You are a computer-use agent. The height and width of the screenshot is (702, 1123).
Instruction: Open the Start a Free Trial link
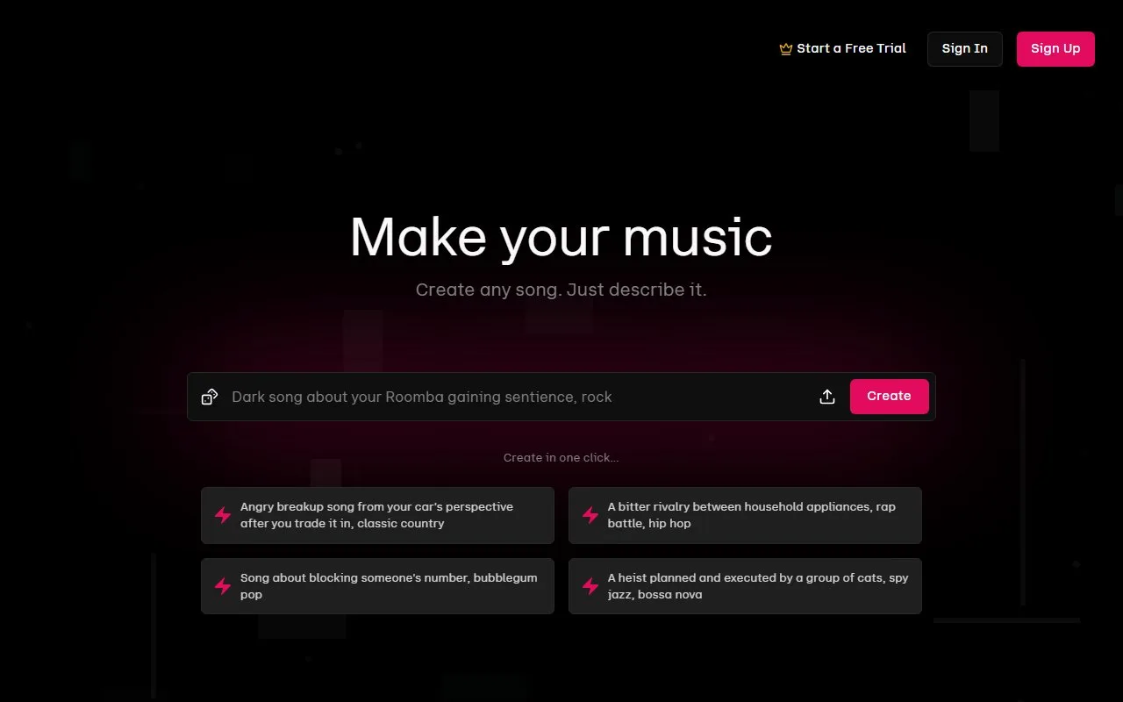click(x=843, y=48)
